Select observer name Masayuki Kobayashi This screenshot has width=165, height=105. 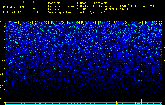(94, 3)
